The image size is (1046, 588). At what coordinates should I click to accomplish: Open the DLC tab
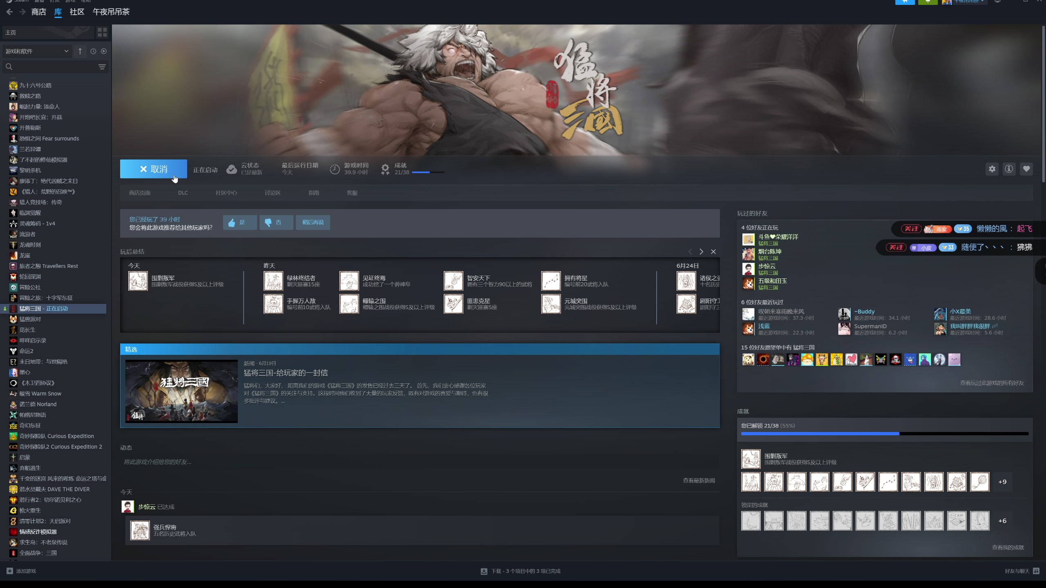click(183, 193)
